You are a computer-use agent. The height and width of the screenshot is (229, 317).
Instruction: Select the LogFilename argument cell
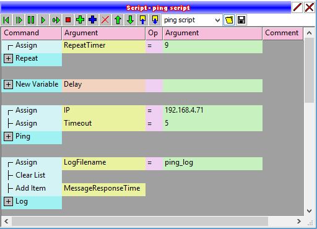tap(103, 163)
